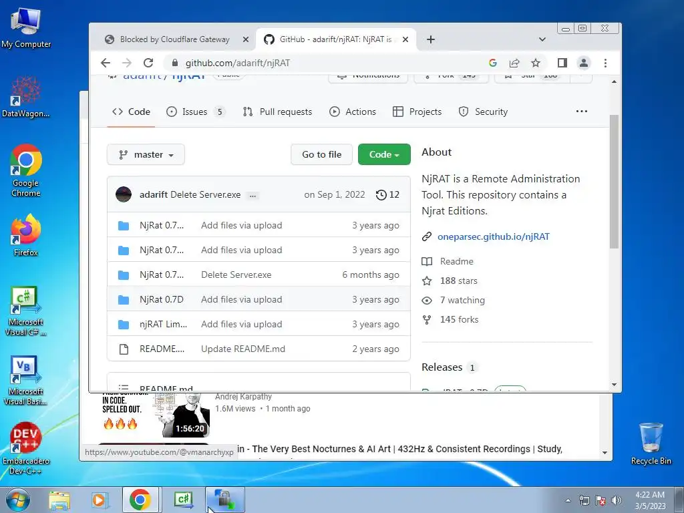Open the Actions tab

pyautogui.click(x=353, y=112)
